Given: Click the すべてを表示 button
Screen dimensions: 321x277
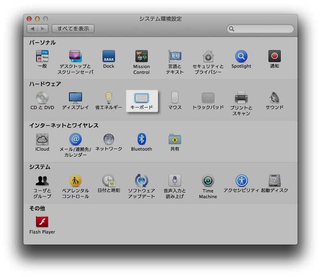Looking at the screenshot, I should point(73,29).
